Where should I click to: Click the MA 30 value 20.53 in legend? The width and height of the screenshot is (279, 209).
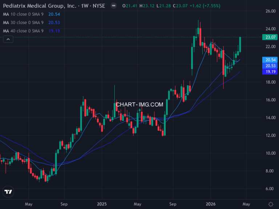(54, 22)
